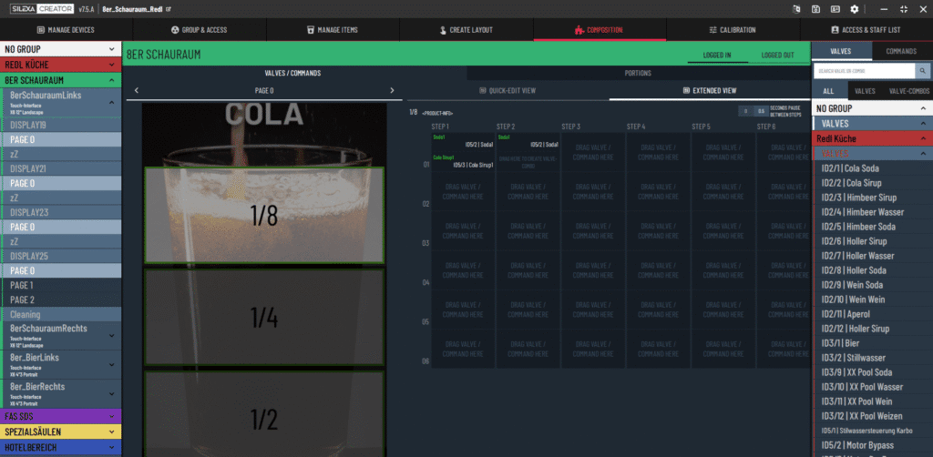Select DISPLAY25 in the tree
This screenshot has width=933, height=457.
coord(61,256)
